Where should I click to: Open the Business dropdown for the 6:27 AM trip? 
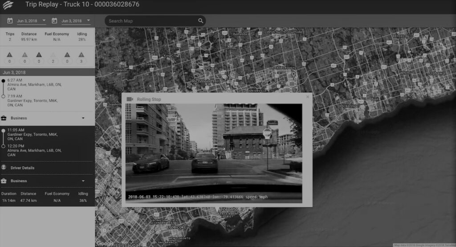[x=83, y=118]
